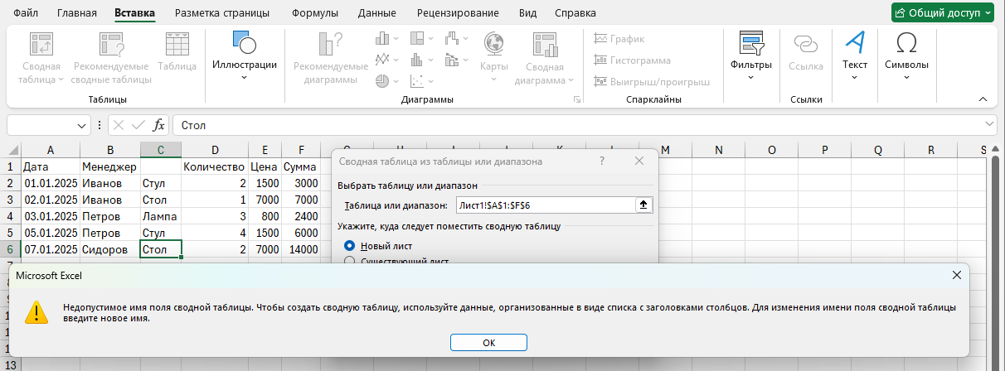Select the Новый лист radio button

coord(350,246)
